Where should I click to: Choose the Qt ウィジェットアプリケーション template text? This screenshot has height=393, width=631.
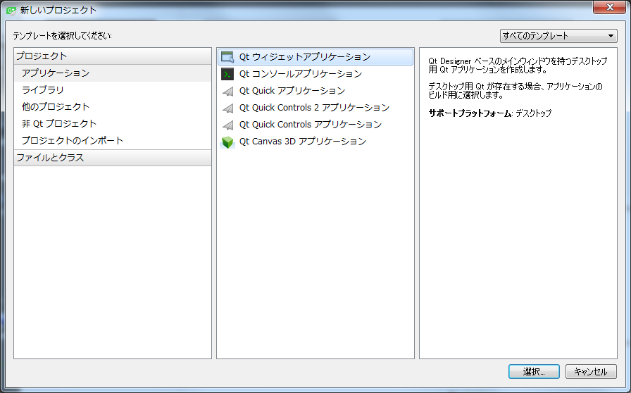[305, 57]
